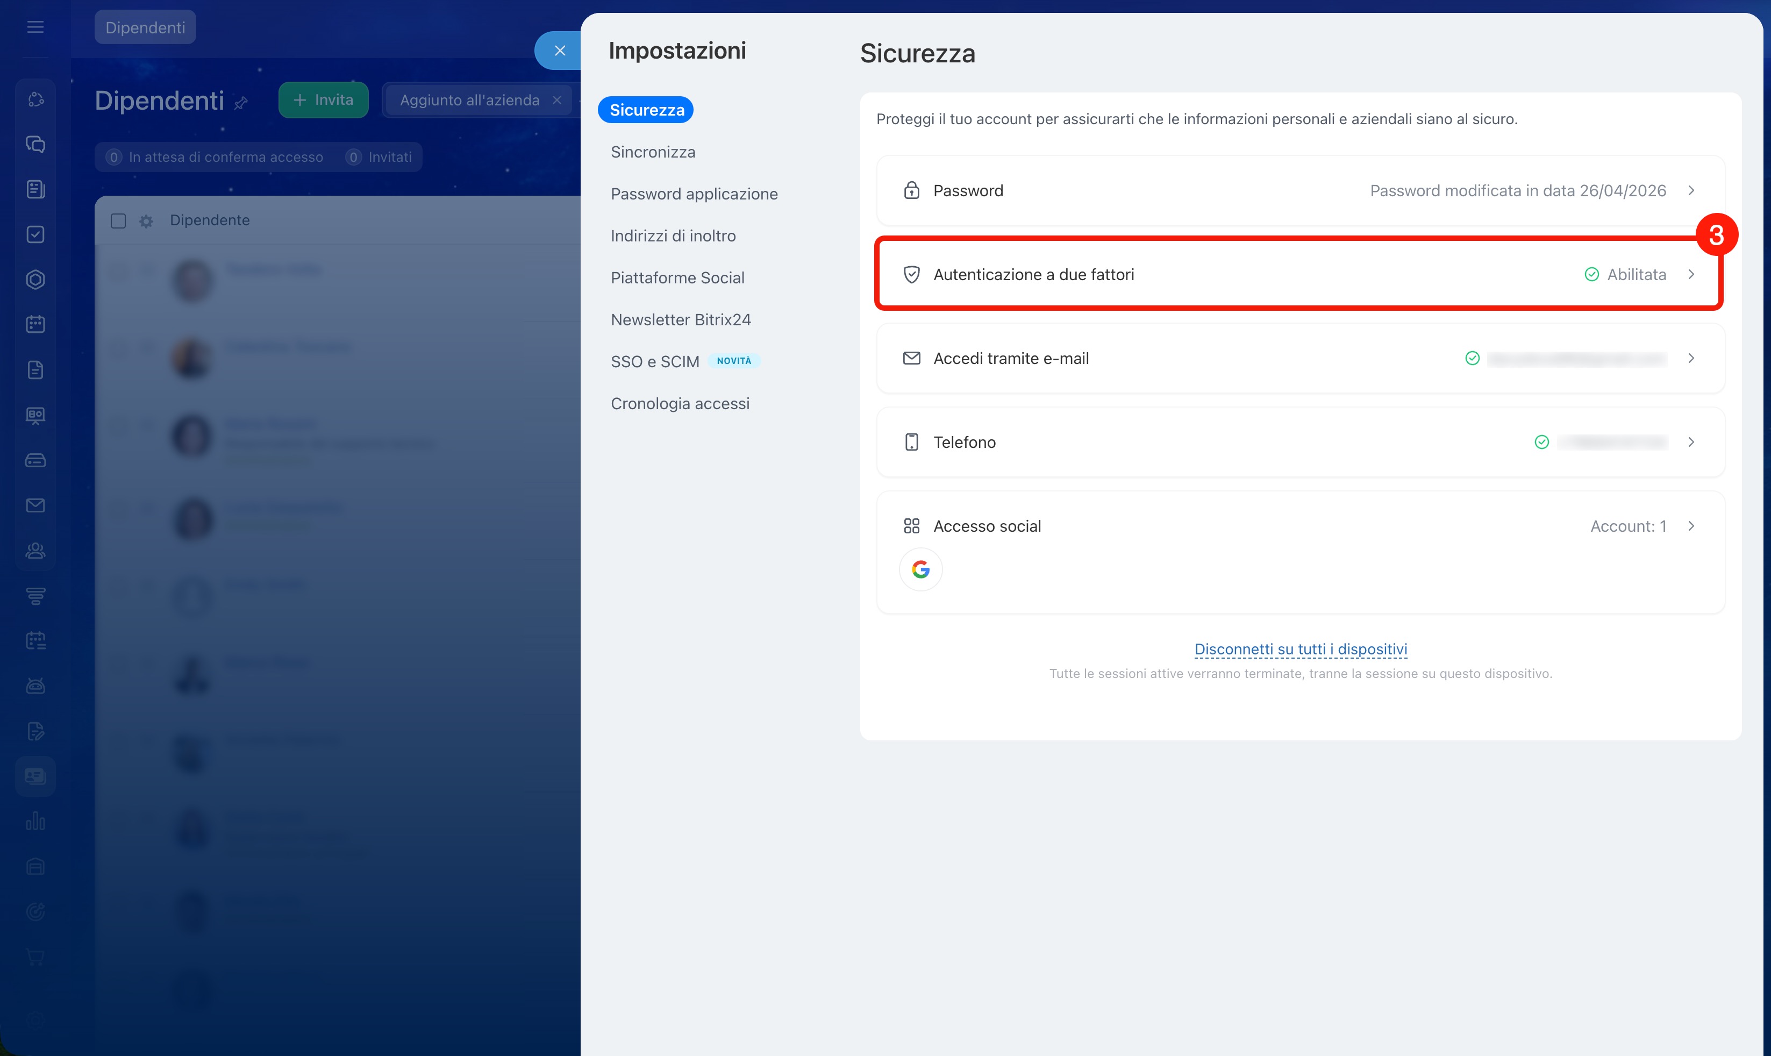The image size is (1771, 1056).
Task: Open the tasks checkmark icon in sidebar
Action: 35,235
